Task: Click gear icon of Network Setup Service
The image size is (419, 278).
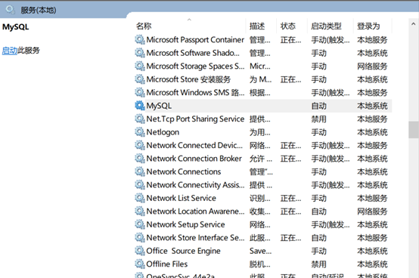Action: [x=139, y=224]
